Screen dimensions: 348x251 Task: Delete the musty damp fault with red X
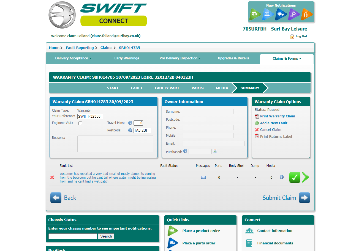pos(52,177)
